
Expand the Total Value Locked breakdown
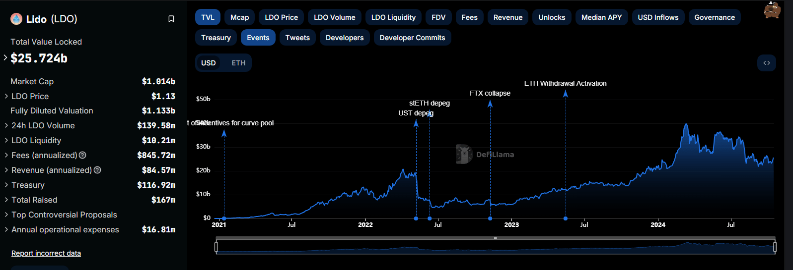[5, 57]
